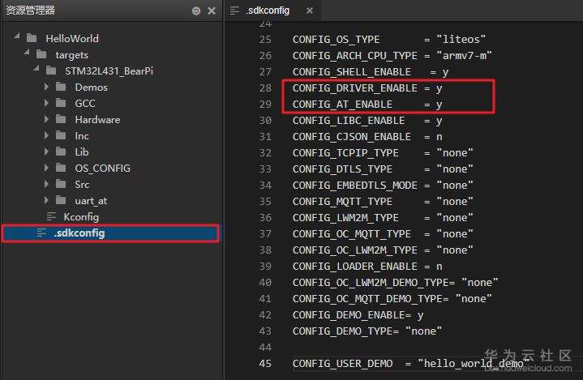Screen dimensions: 583x380
Task: Place cursor on CONFIG_EMBEDTLS_MODE line
Action: (383, 186)
